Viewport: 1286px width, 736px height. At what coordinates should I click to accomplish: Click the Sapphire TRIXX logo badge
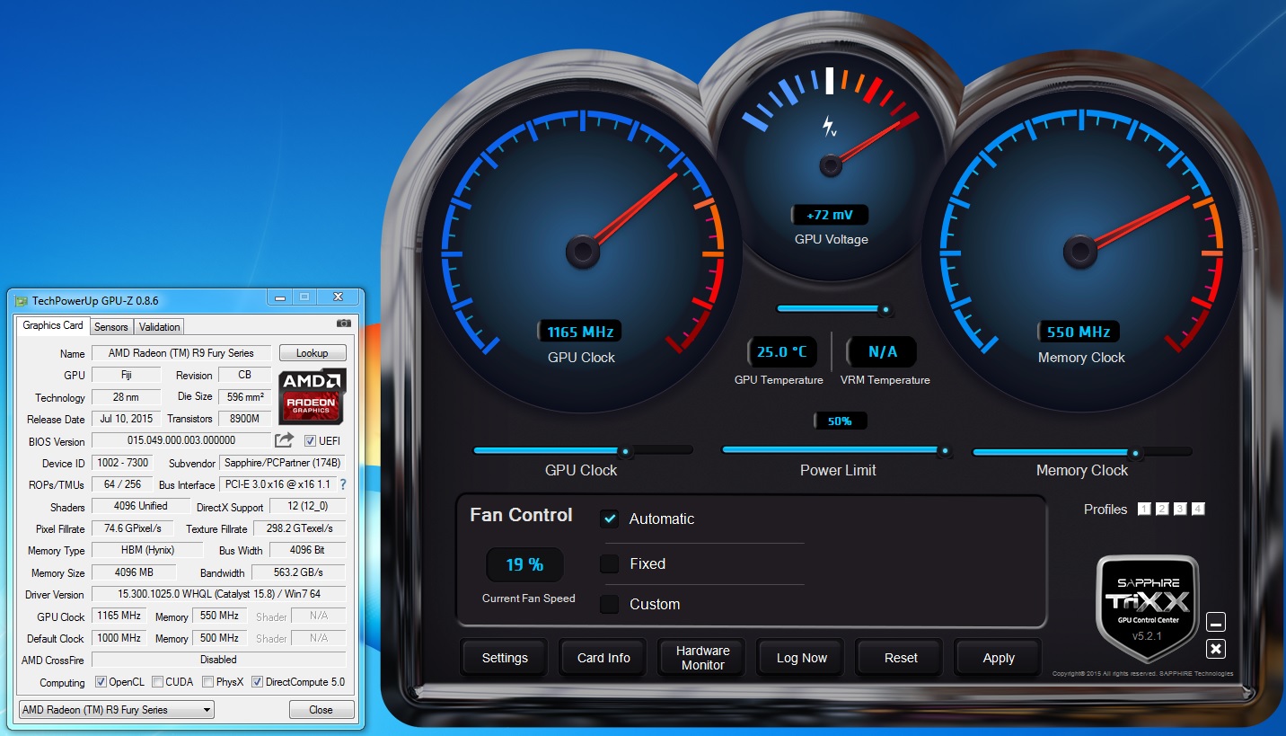1147,607
